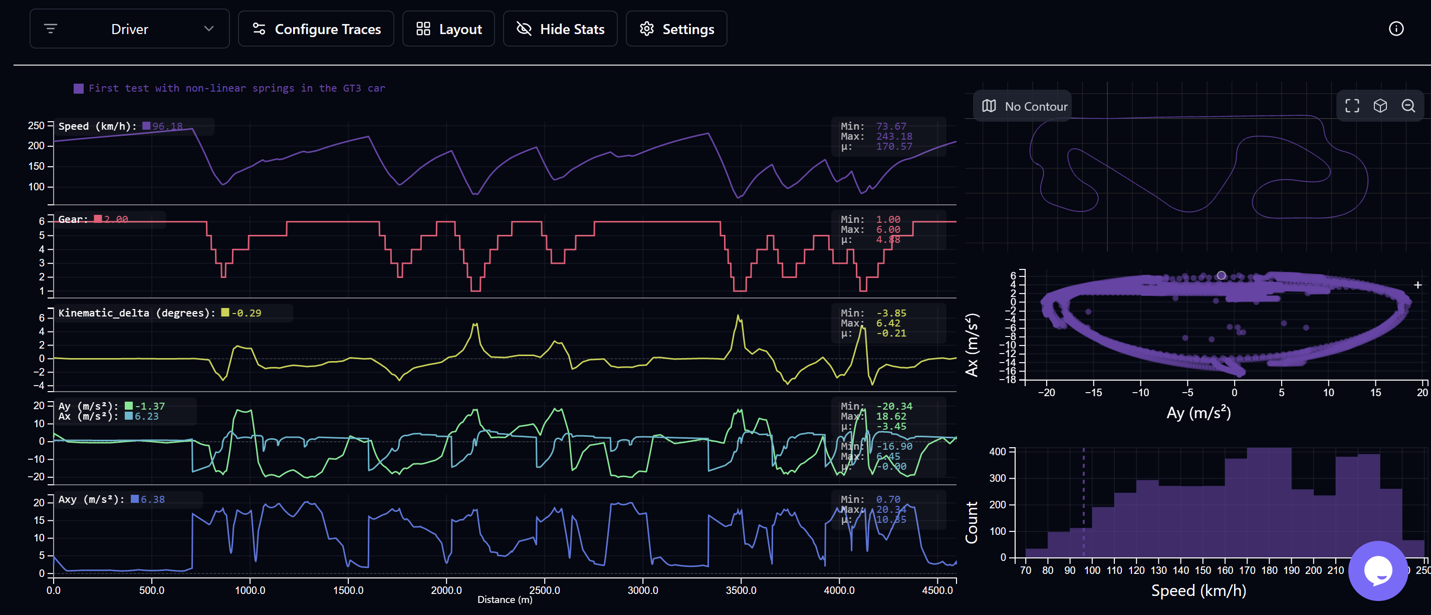Click the Speed (km/h) trace label
The width and height of the screenshot is (1431, 615).
tap(97, 126)
